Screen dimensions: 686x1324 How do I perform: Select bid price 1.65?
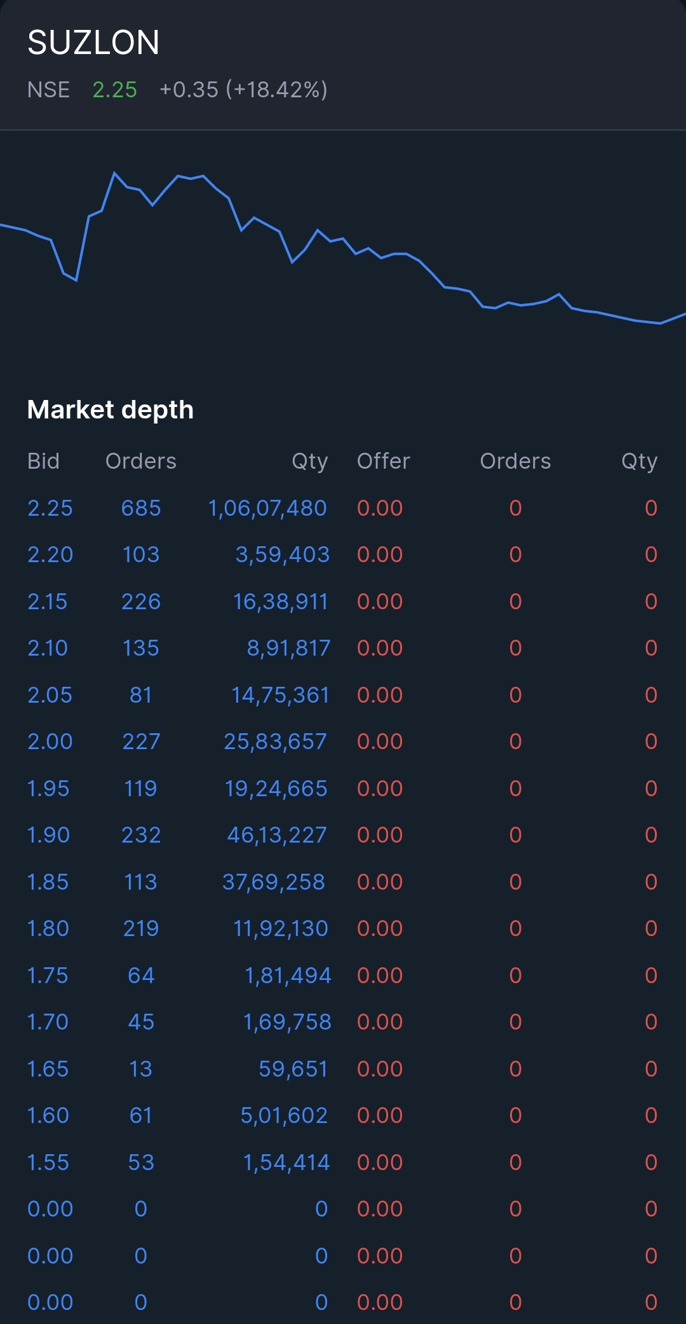pos(48,1069)
